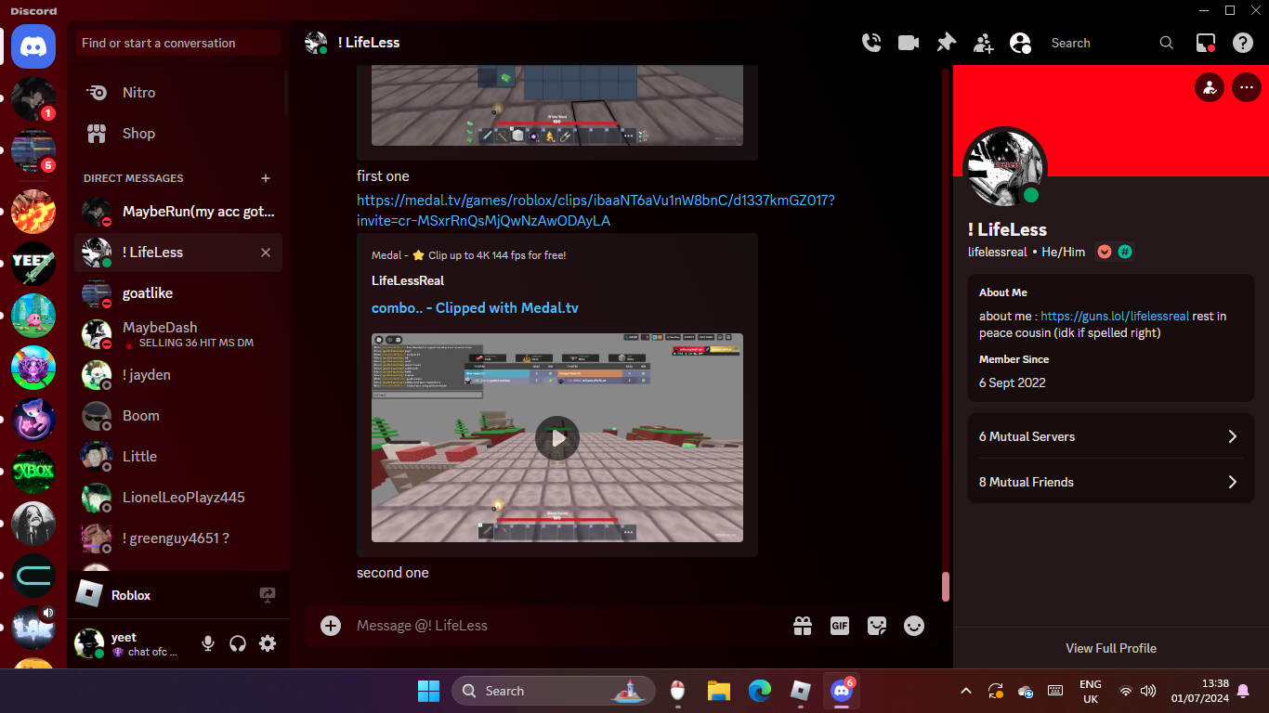Open the 'combo.. - Clipped with Medal.tv' title link
The width and height of the screenshot is (1269, 713).
475,308
